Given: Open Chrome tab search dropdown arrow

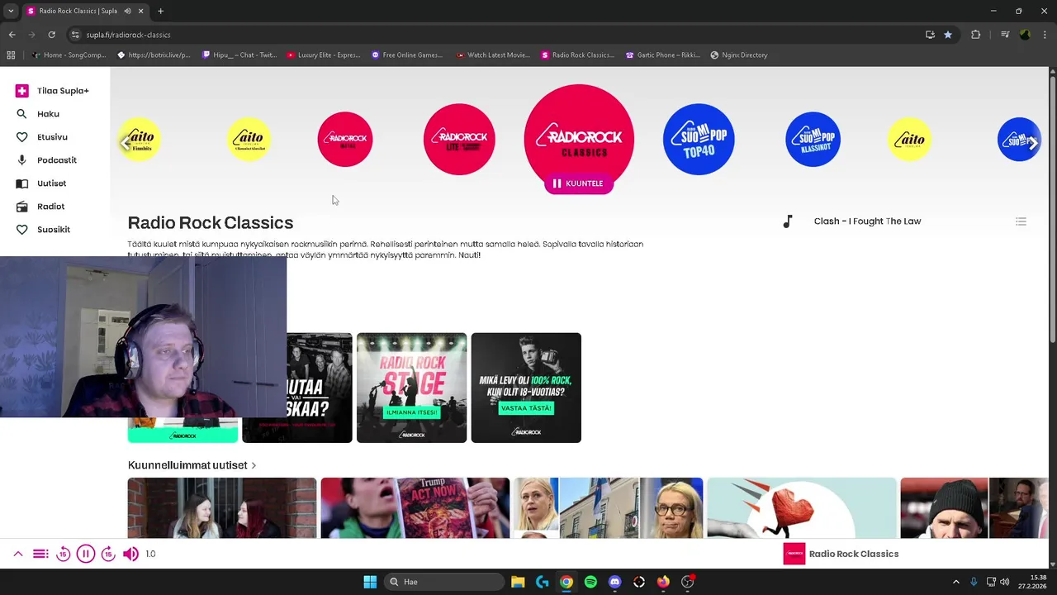Looking at the screenshot, I should pos(11,11).
